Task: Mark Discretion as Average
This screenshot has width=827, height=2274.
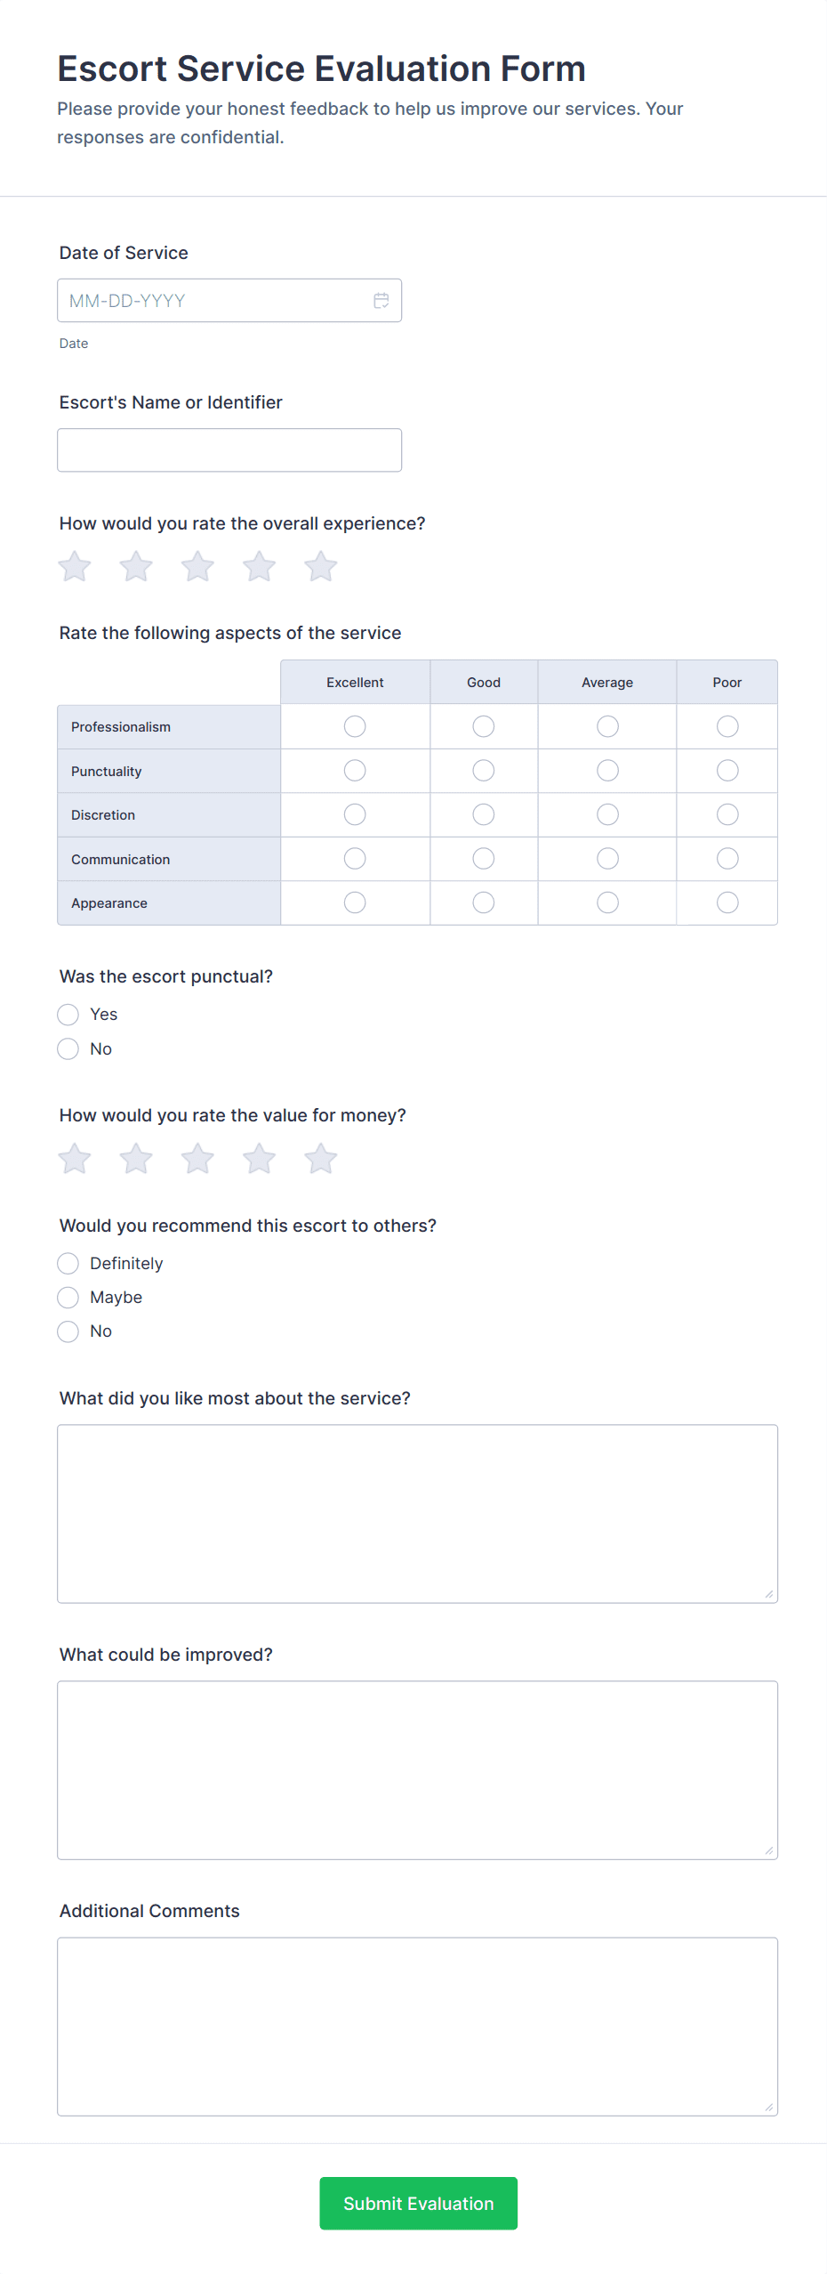Action: [x=607, y=814]
